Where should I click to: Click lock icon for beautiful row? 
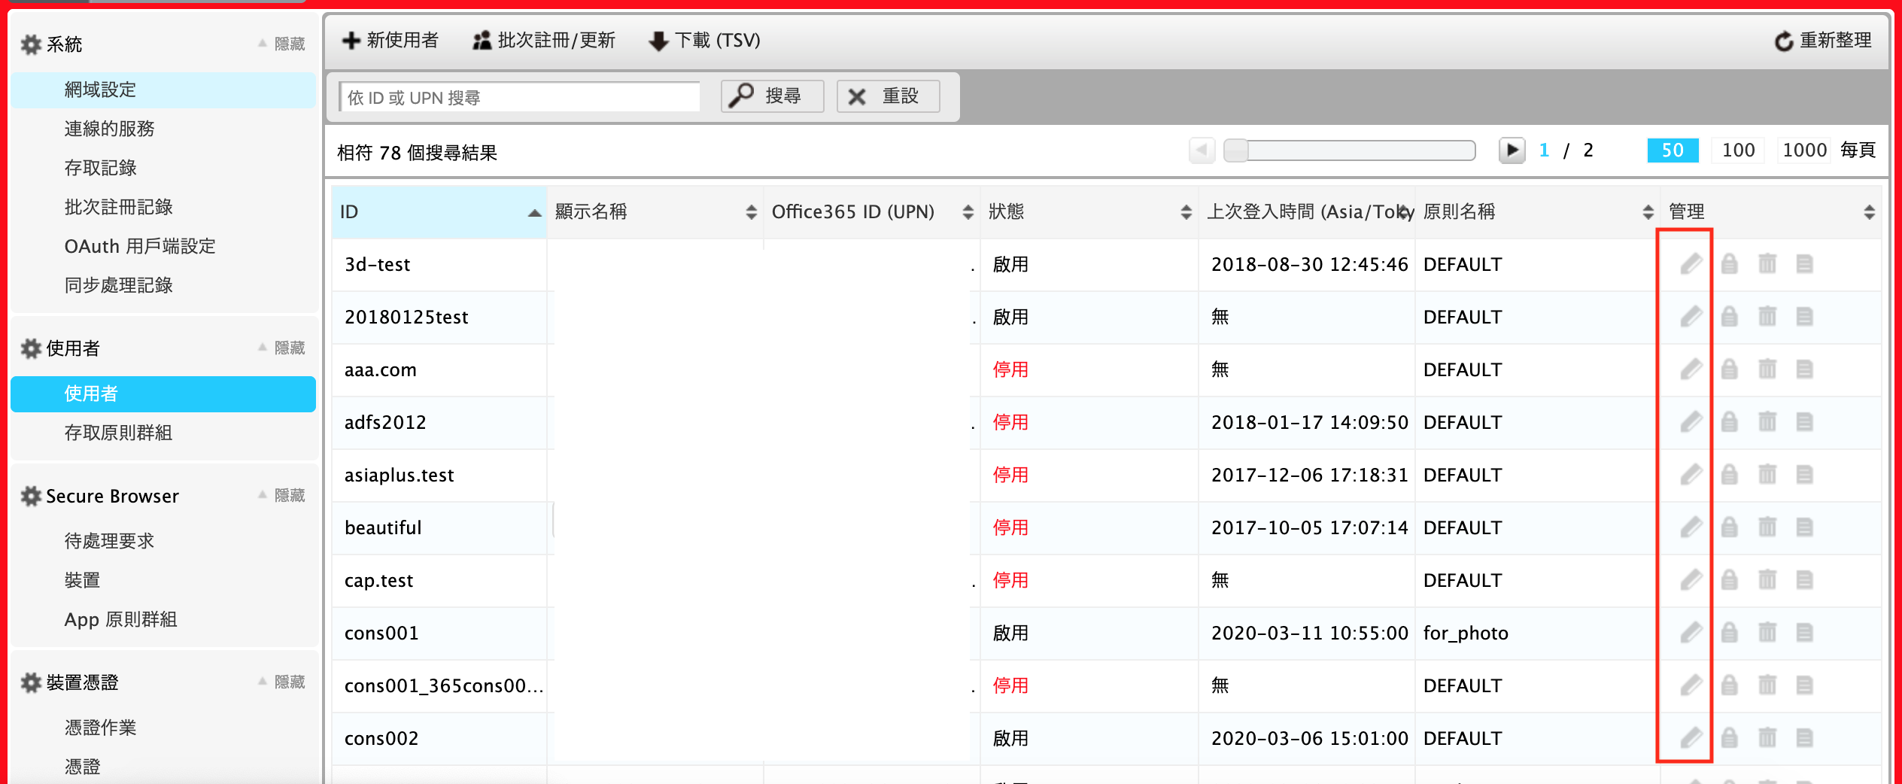(x=1729, y=527)
